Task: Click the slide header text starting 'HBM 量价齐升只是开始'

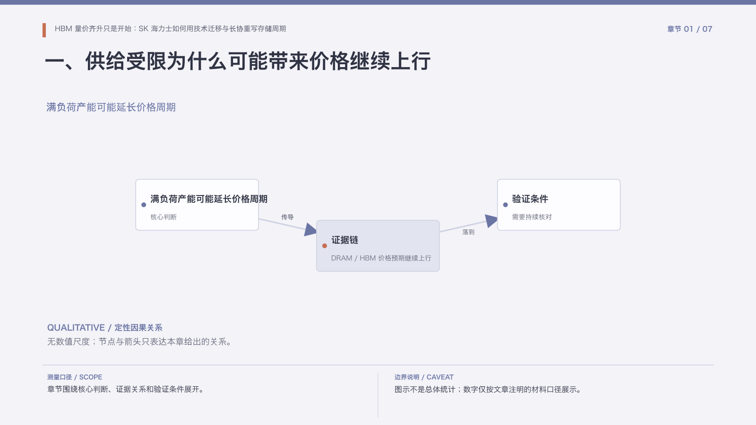Action: pos(170,29)
